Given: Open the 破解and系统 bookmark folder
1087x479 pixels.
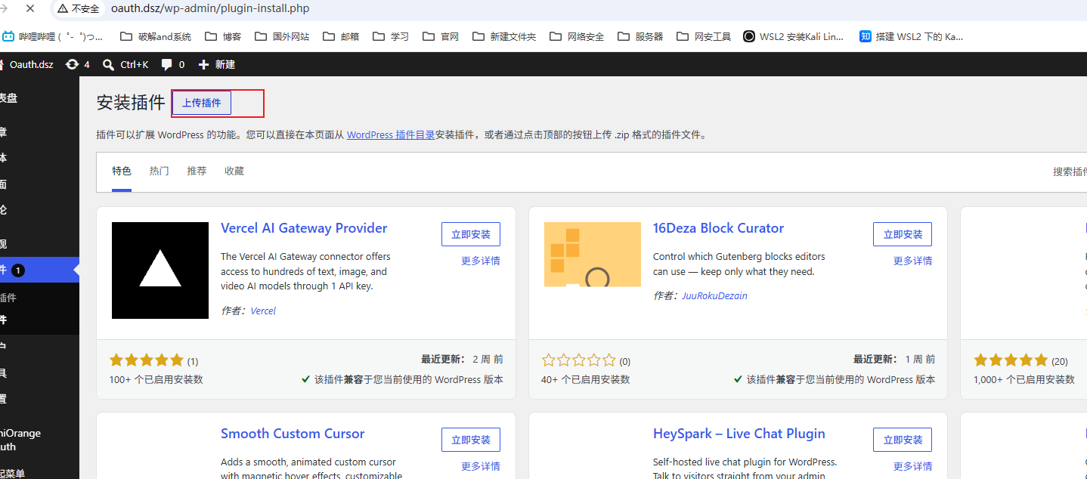Looking at the screenshot, I should pyautogui.click(x=155, y=36).
